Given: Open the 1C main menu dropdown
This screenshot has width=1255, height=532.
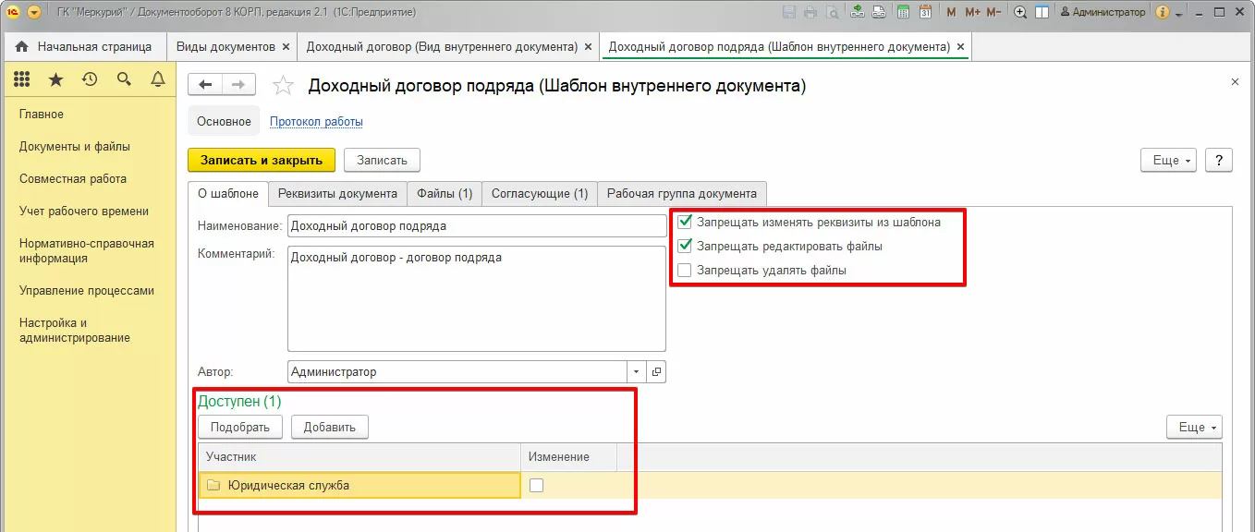Looking at the screenshot, I should [34, 12].
